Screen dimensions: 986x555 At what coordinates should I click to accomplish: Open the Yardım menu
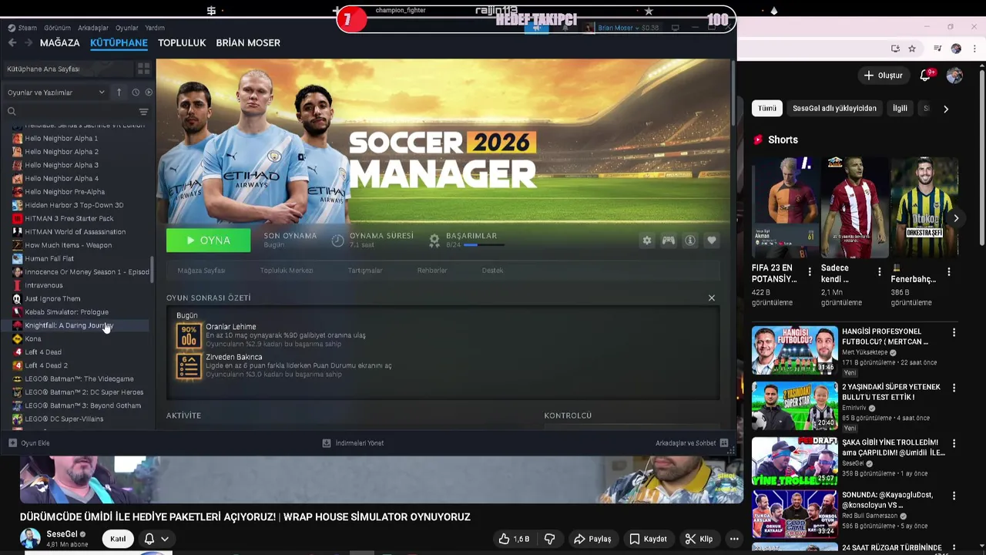[155, 28]
